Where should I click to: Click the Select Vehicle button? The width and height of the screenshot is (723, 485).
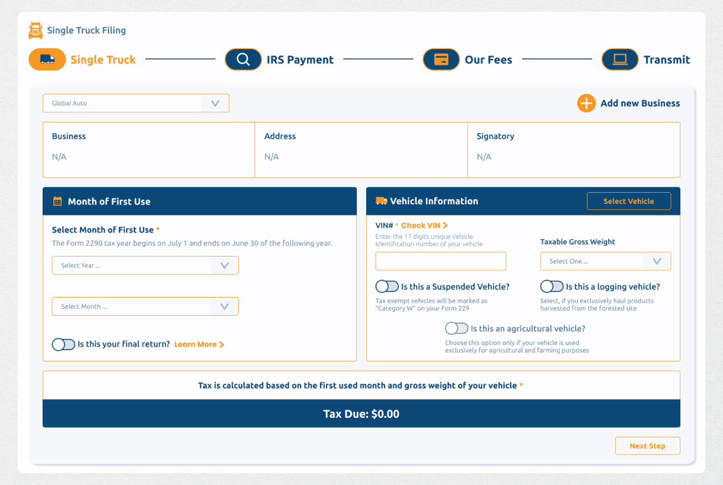pyautogui.click(x=629, y=201)
